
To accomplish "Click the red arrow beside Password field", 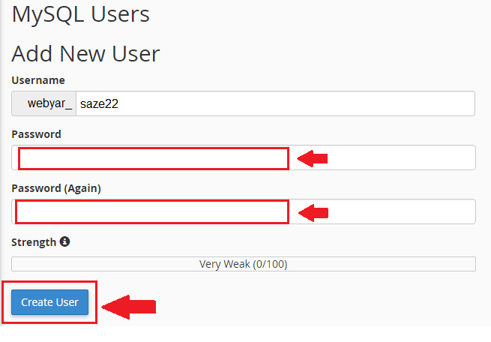I will click(313, 158).
